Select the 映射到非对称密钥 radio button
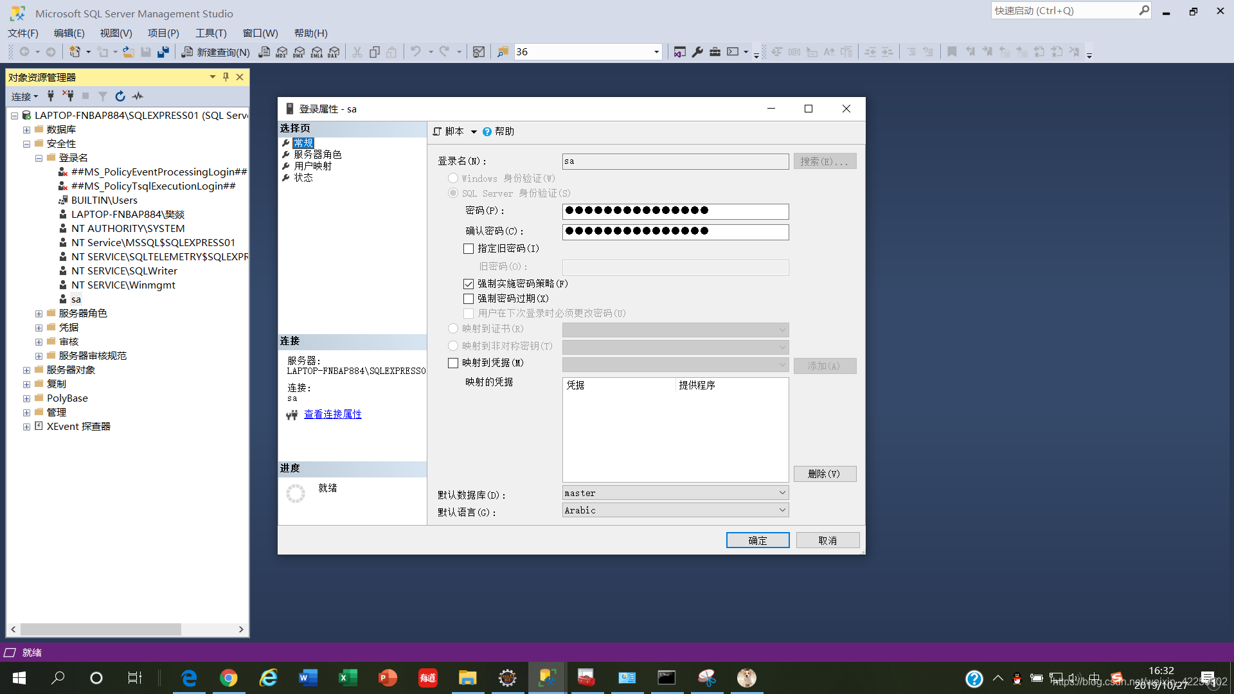1234x694 pixels. (453, 346)
